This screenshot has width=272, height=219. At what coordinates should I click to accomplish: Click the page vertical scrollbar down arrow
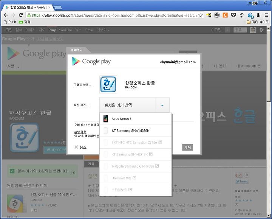click(269, 216)
